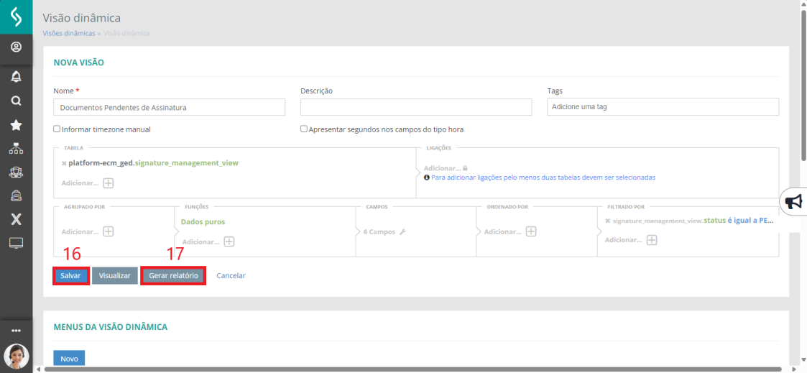
Task: Click the megaphone announcements icon
Action: (x=794, y=202)
